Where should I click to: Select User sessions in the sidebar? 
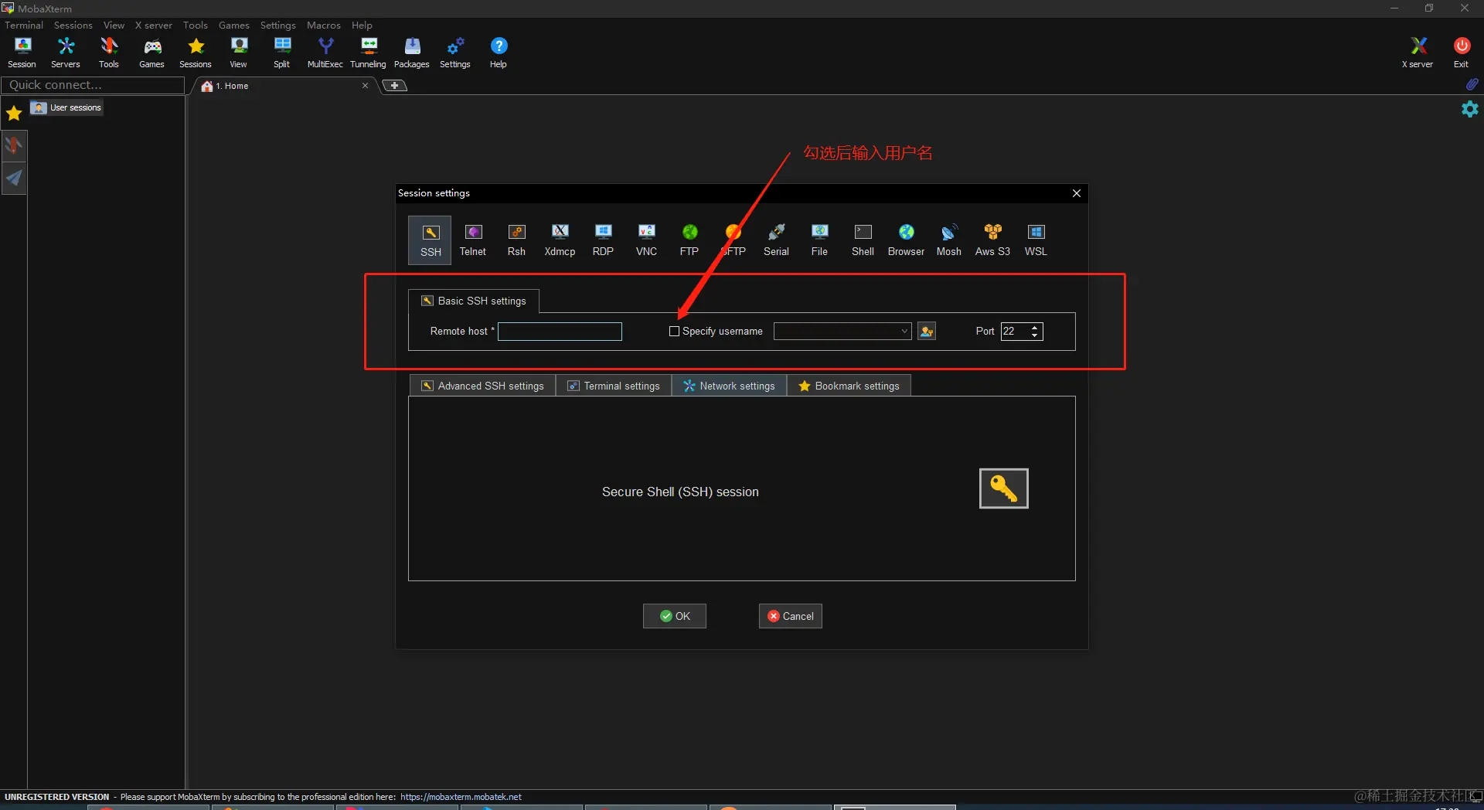pos(67,107)
